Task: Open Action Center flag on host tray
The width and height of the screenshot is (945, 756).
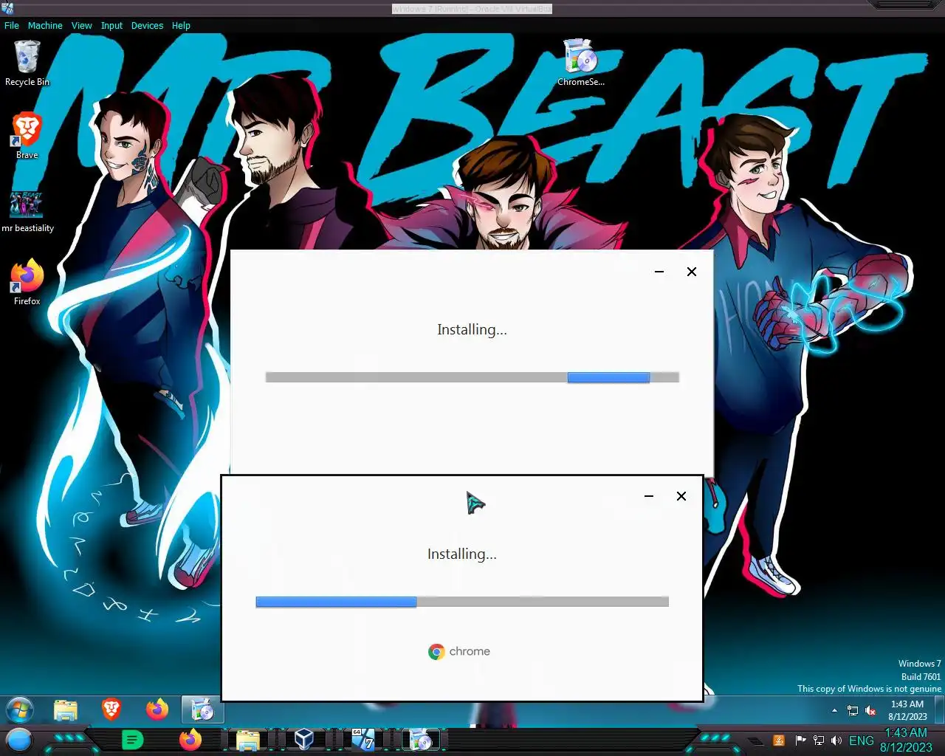Action: [x=800, y=740]
